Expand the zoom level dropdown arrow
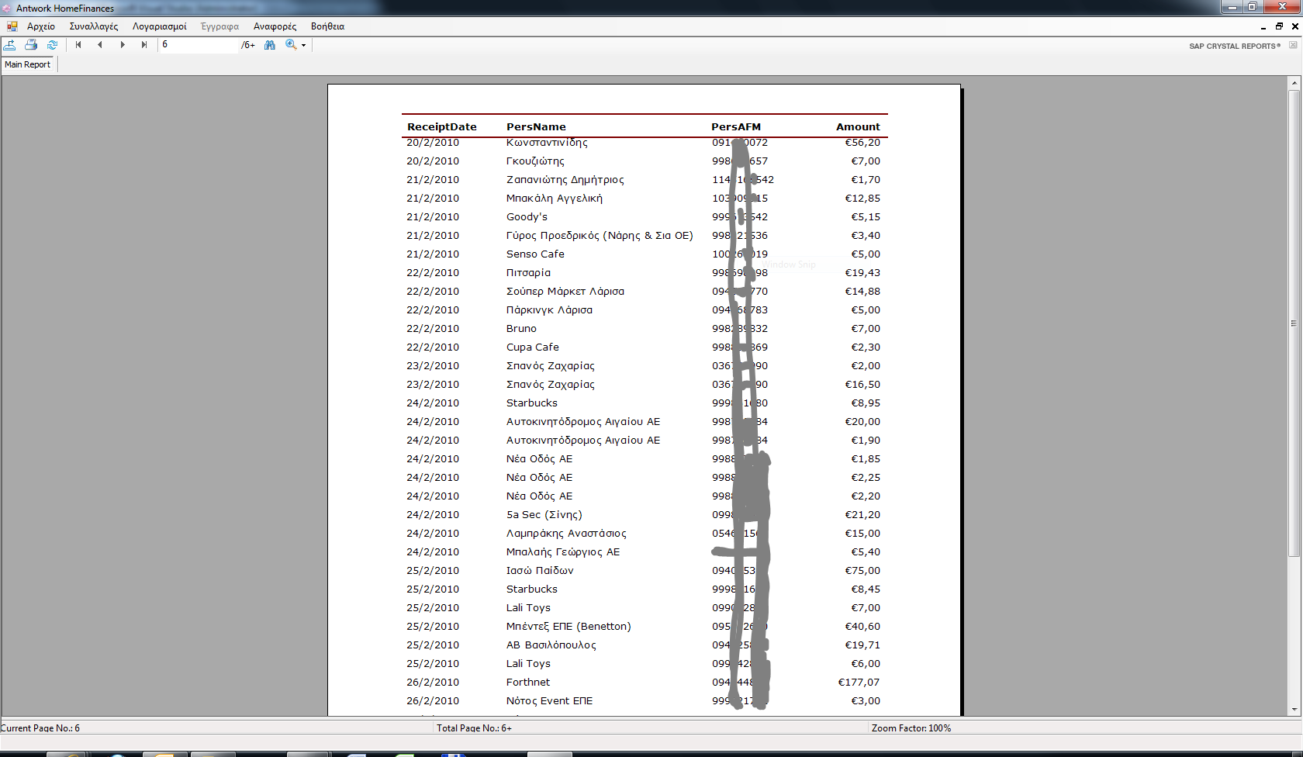Viewport: 1303px width, 757px height. pos(303,45)
